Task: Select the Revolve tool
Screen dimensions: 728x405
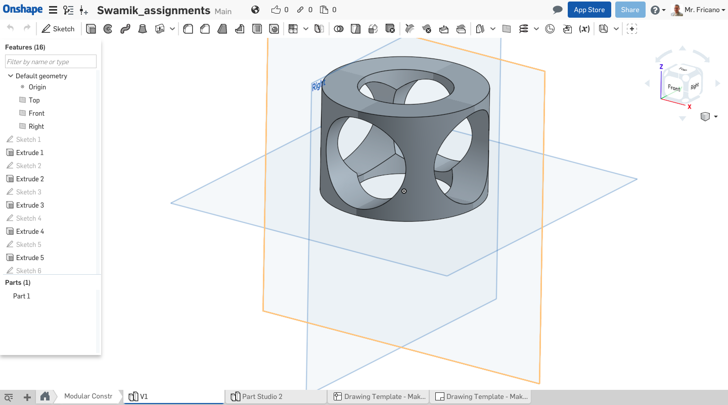Action: point(108,29)
